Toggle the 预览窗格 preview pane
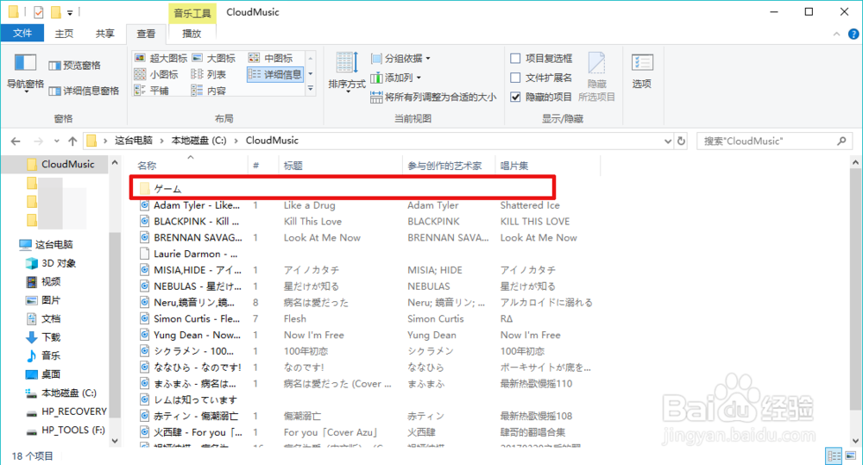The width and height of the screenshot is (863, 465). [75, 66]
